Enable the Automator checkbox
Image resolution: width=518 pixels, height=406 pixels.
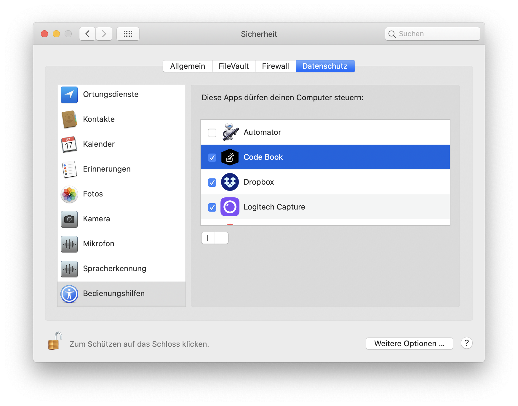212,132
